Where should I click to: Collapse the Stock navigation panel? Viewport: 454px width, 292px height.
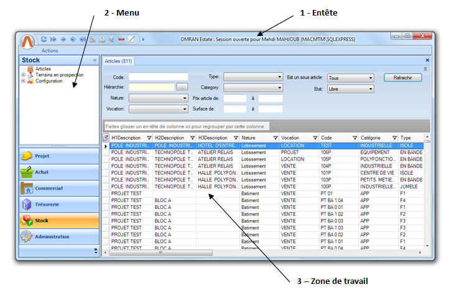click(95, 60)
